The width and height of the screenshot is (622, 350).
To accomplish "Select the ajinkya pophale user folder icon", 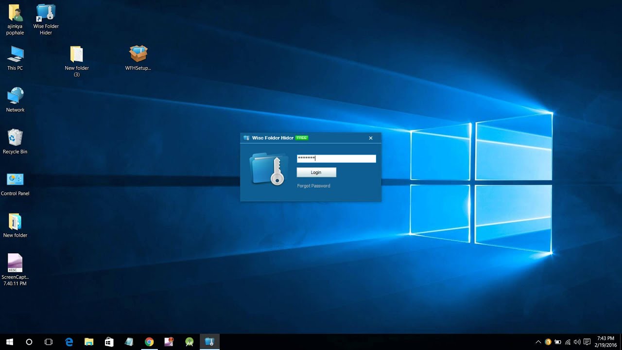I will point(15,19).
